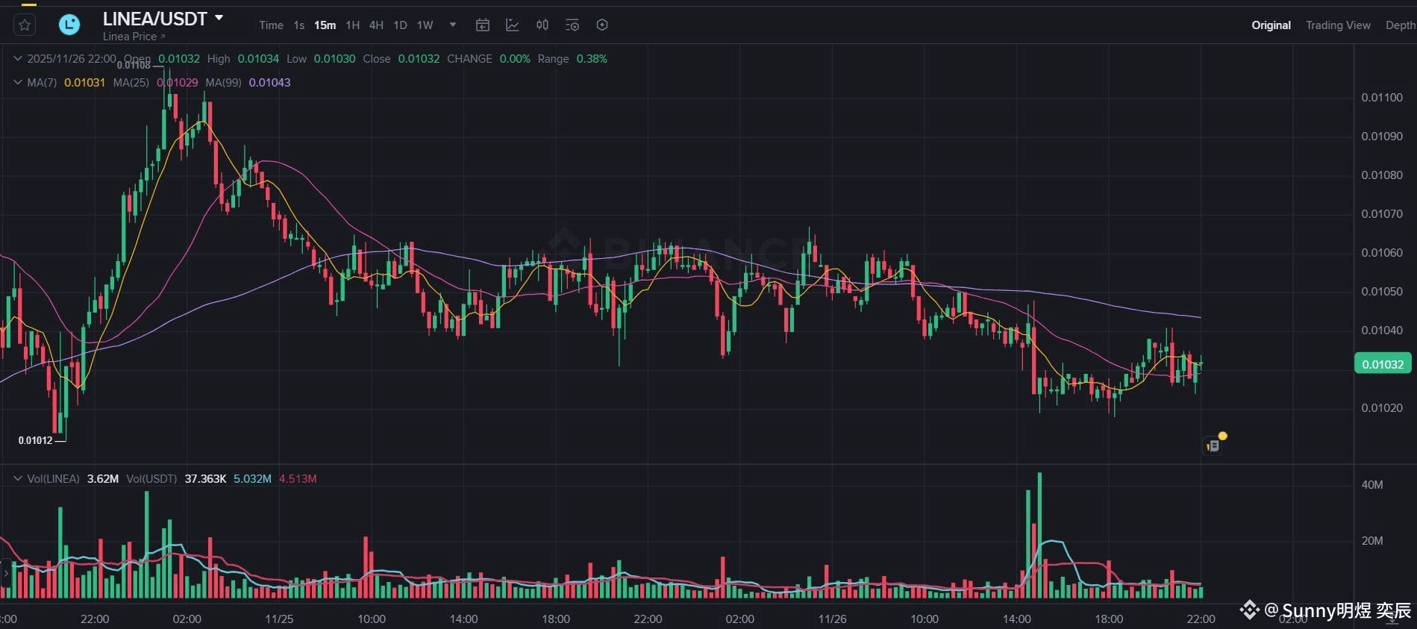Switch chart interval to 1W
This screenshot has height=629, width=1417.
pos(425,25)
